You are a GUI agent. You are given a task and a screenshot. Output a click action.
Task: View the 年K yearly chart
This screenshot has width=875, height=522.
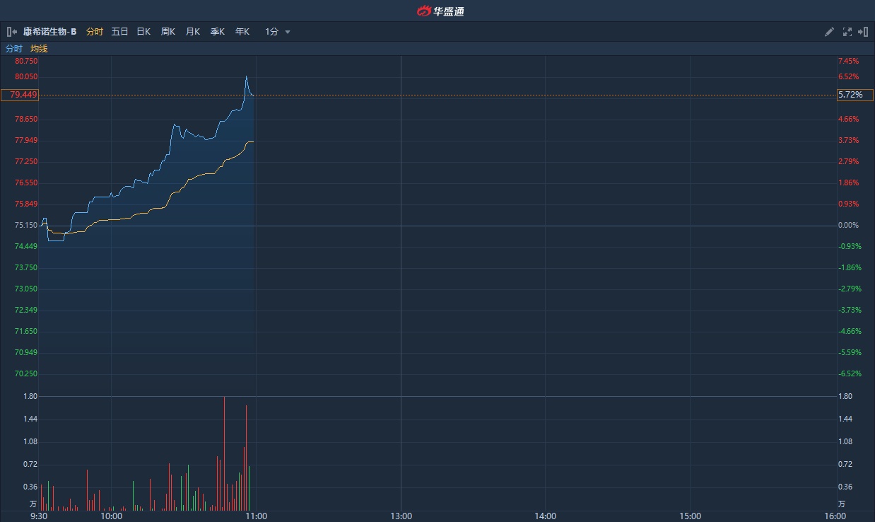click(x=242, y=32)
